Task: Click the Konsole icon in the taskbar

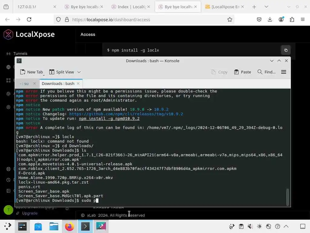Action: tap(85, 226)
